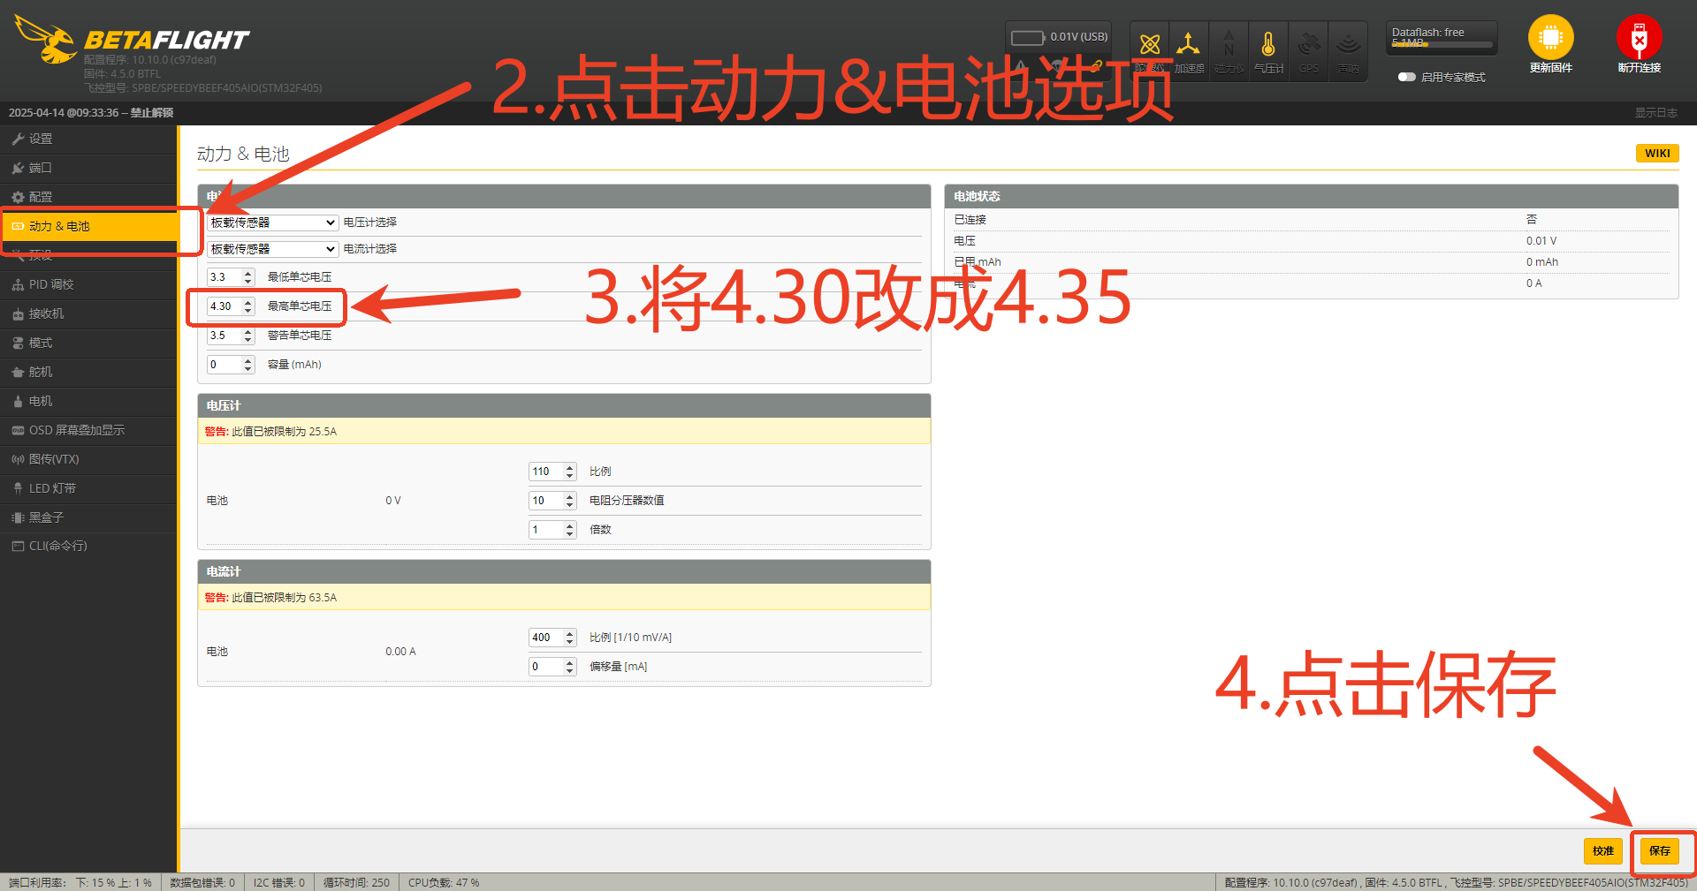This screenshot has width=1697, height=891.
Task: Click the barometer (气压计) sensor icon
Action: coord(1268,46)
